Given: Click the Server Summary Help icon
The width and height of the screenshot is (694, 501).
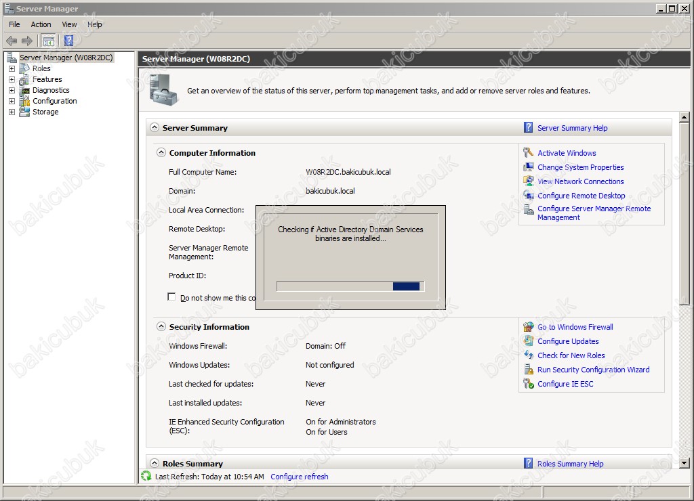Looking at the screenshot, I should click(529, 127).
